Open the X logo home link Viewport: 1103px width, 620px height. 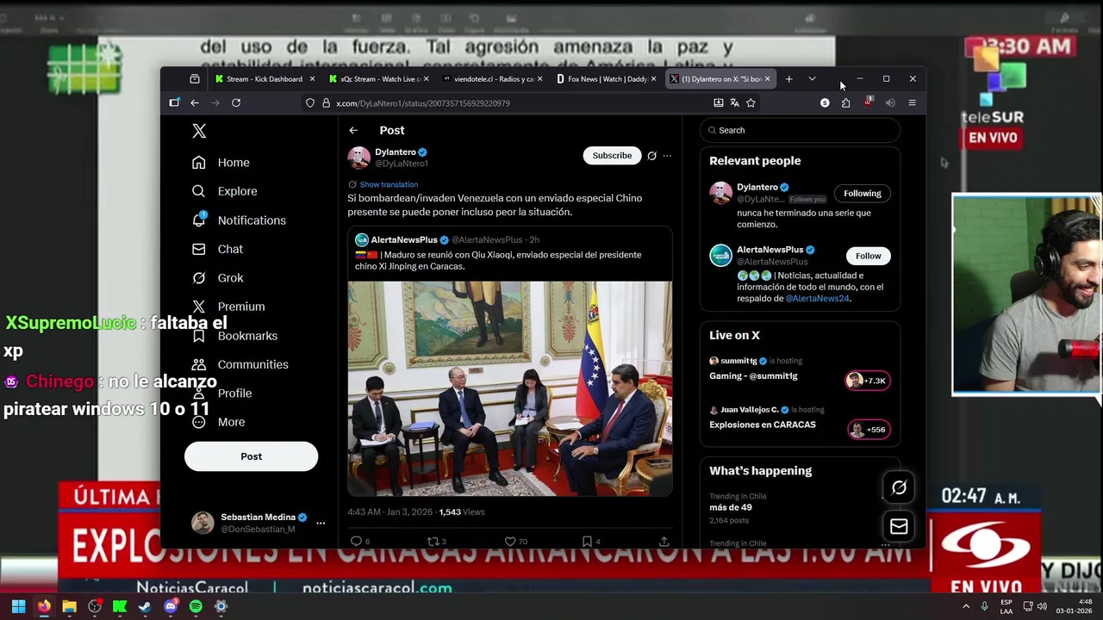coord(199,131)
